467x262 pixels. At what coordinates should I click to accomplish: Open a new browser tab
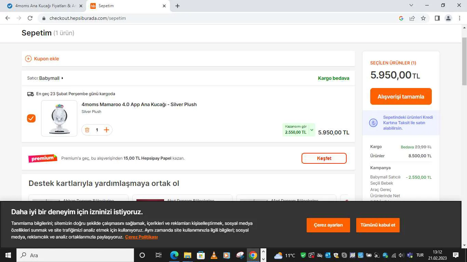click(x=177, y=6)
